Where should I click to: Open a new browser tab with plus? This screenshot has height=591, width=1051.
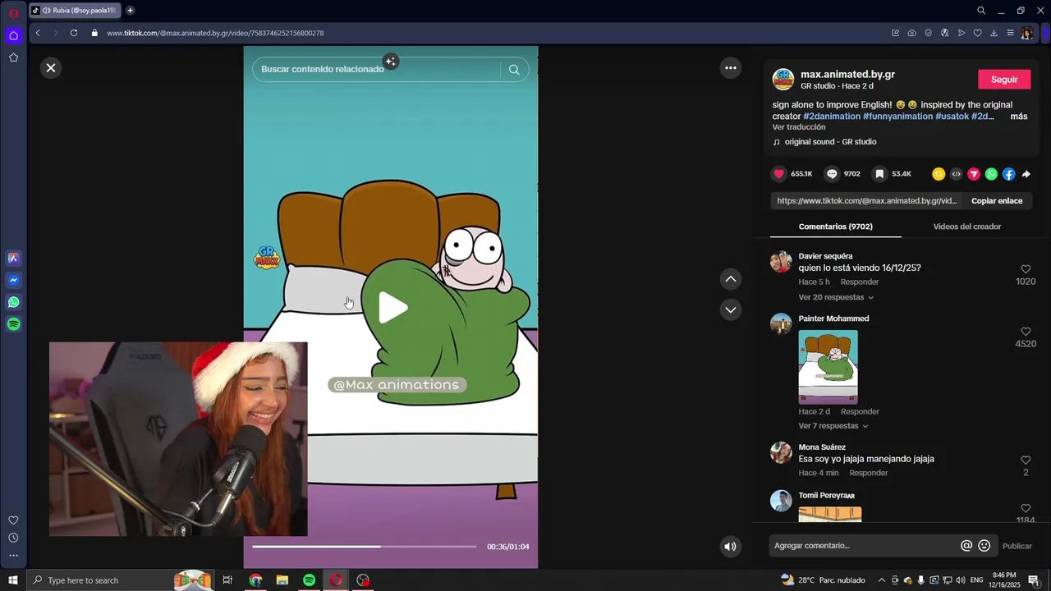click(130, 11)
